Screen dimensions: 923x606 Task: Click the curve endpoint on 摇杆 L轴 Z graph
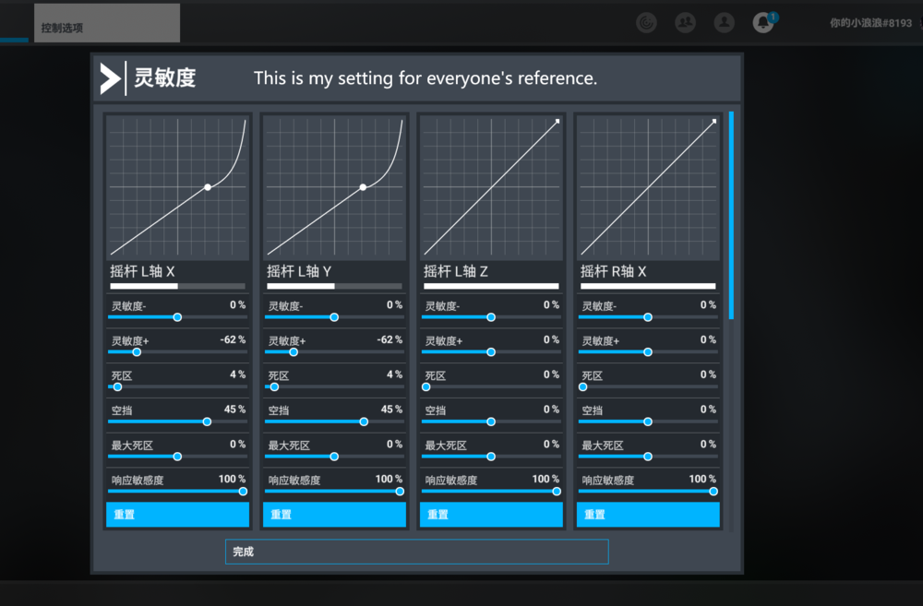pos(557,121)
